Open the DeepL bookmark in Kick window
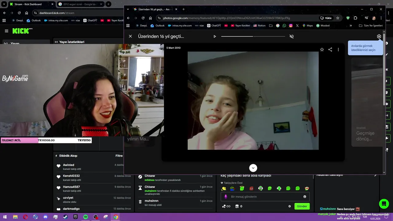393x221 pixels. [x=18, y=21]
